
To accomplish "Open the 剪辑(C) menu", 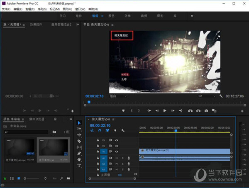I will 30,9.
